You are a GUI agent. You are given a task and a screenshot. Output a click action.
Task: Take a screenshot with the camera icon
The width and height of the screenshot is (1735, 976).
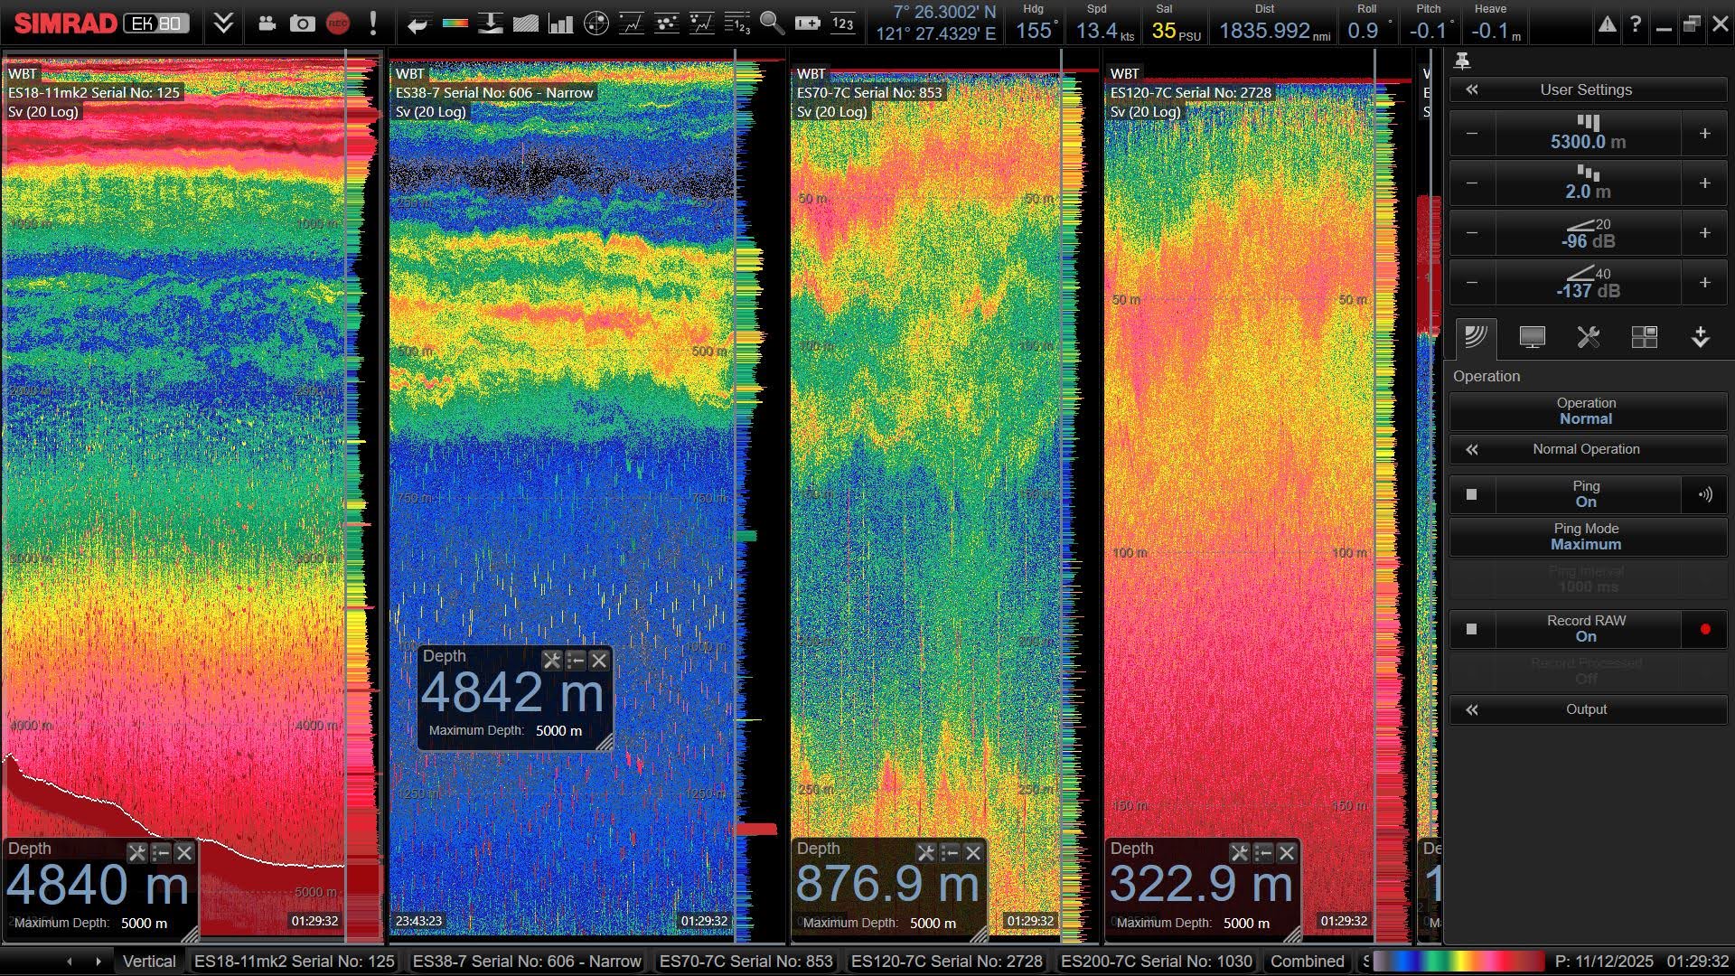(x=302, y=24)
